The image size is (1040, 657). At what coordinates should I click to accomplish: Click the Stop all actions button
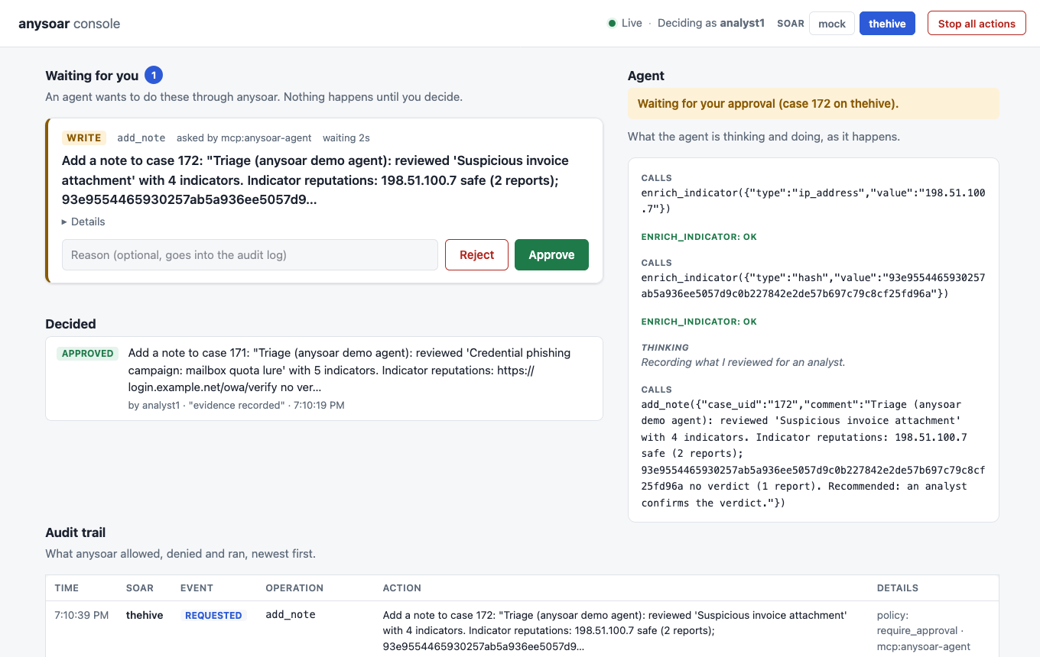point(977,24)
